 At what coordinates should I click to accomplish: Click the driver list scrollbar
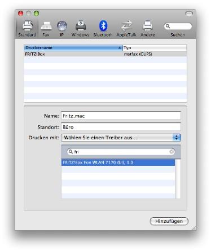[x=178, y=179]
